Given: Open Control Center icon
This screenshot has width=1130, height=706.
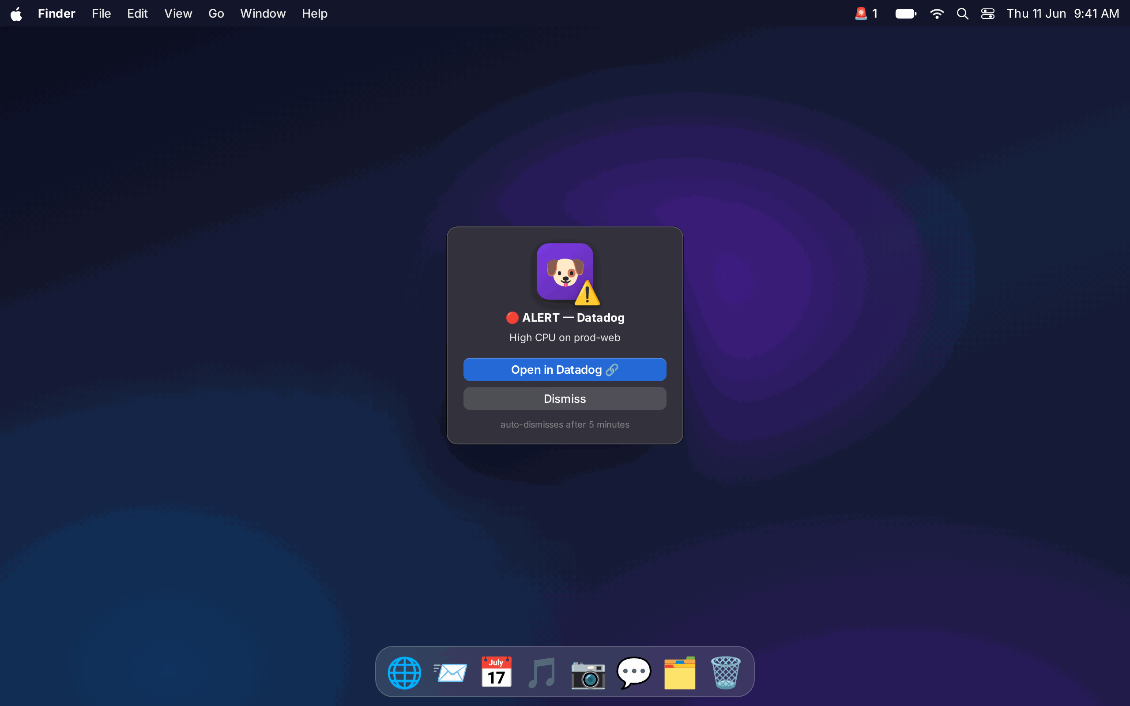Looking at the screenshot, I should 987,14.
